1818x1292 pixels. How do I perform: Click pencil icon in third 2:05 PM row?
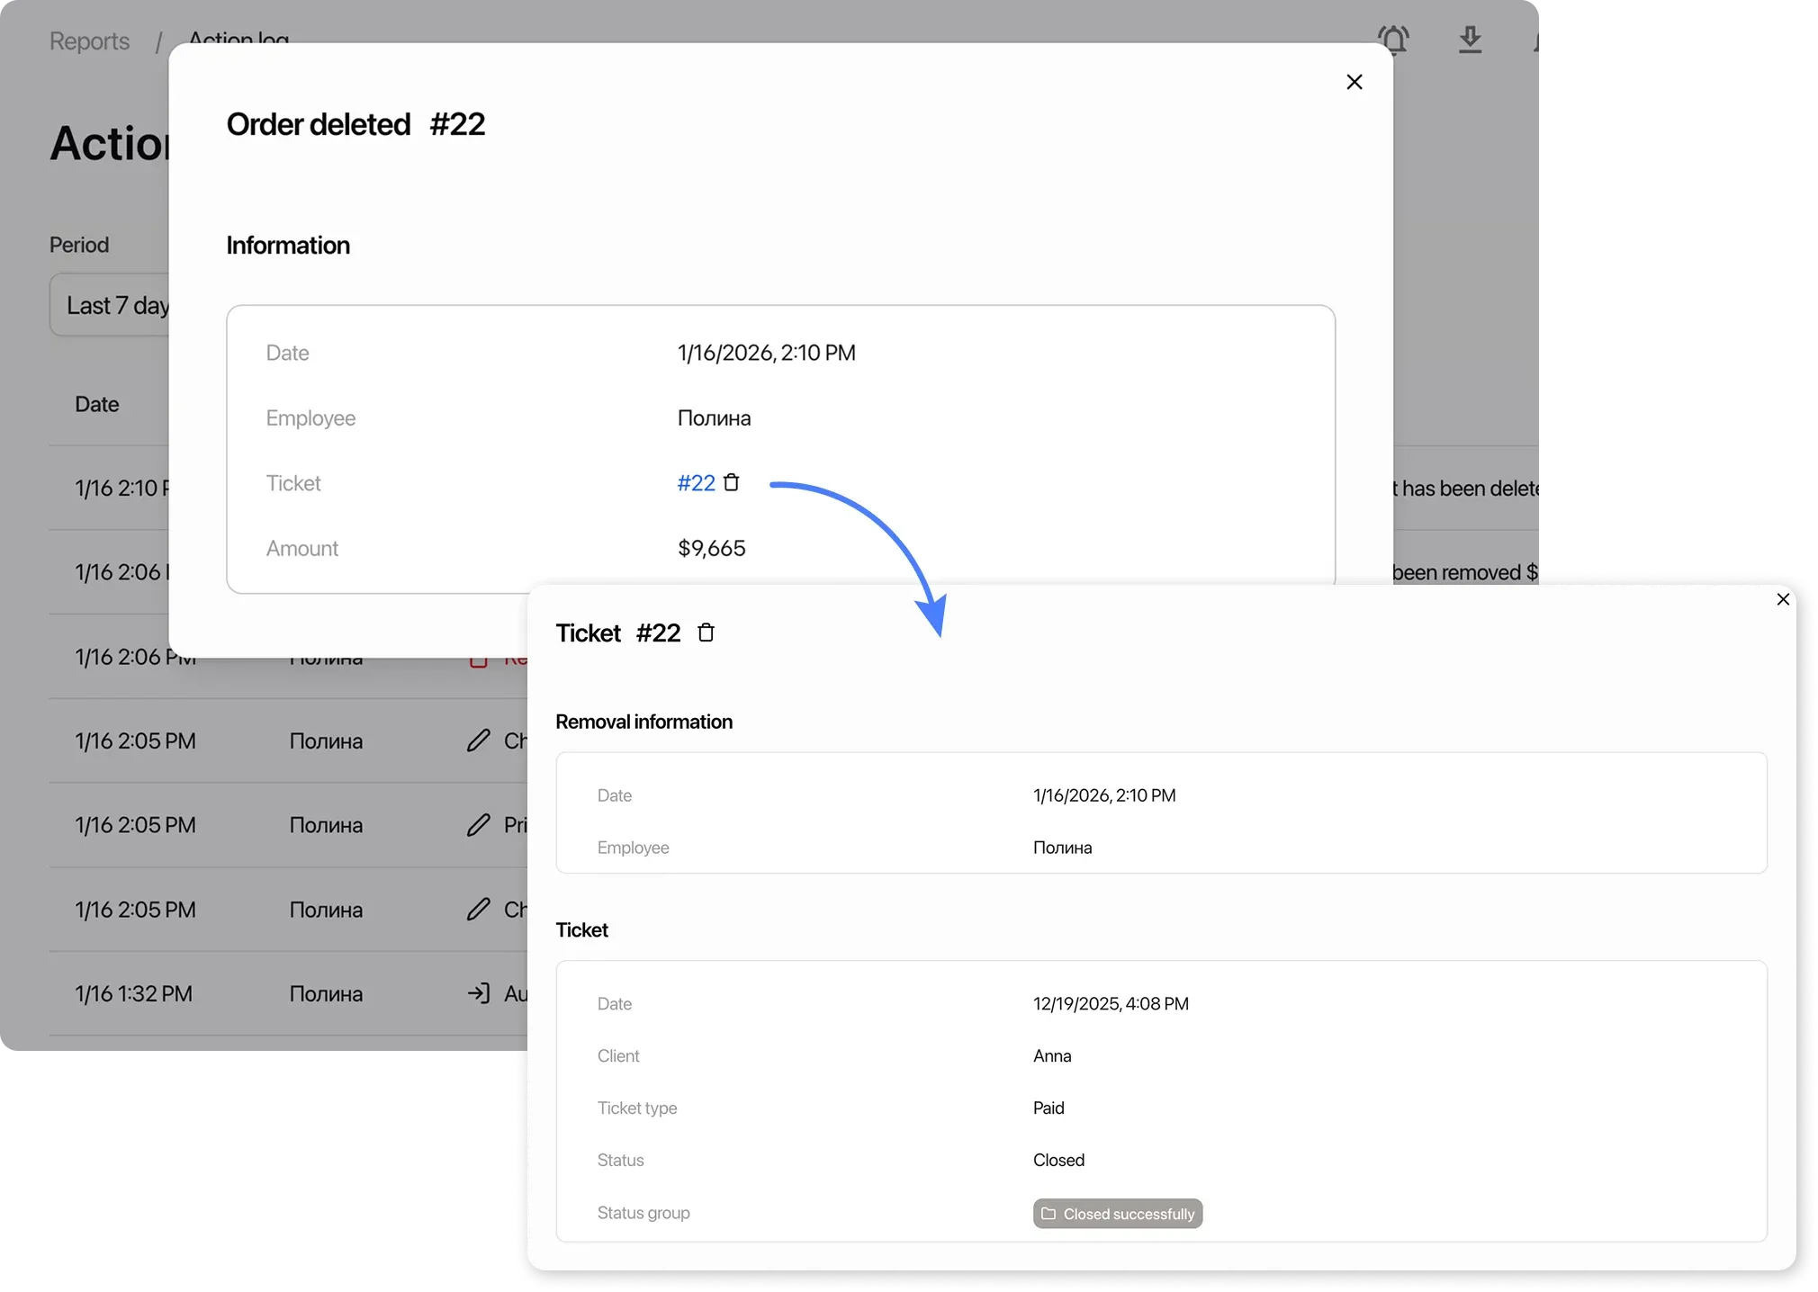click(479, 910)
